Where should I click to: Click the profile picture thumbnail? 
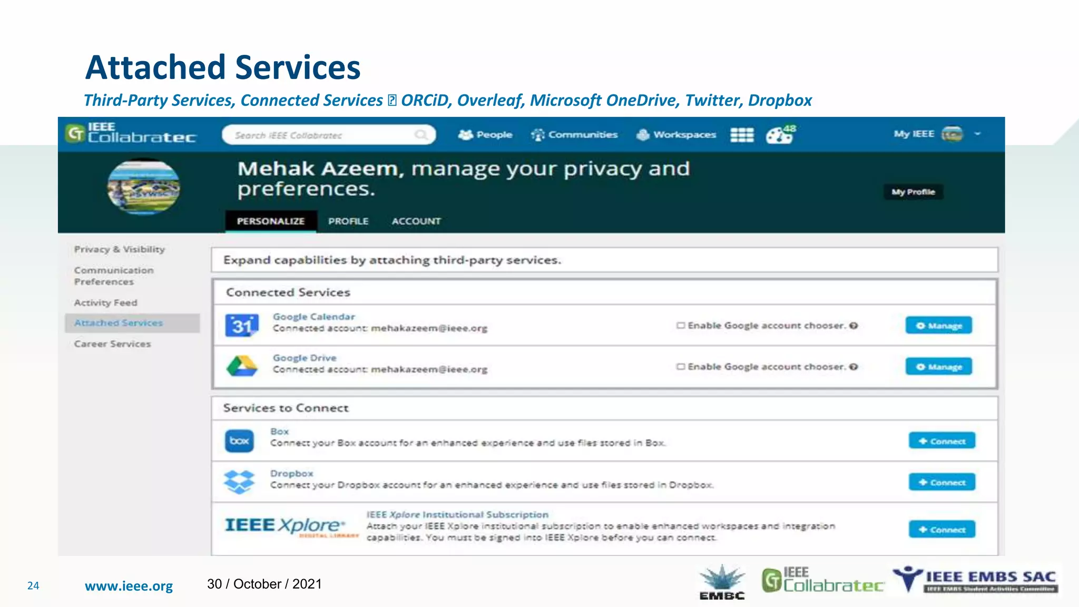[x=143, y=187]
